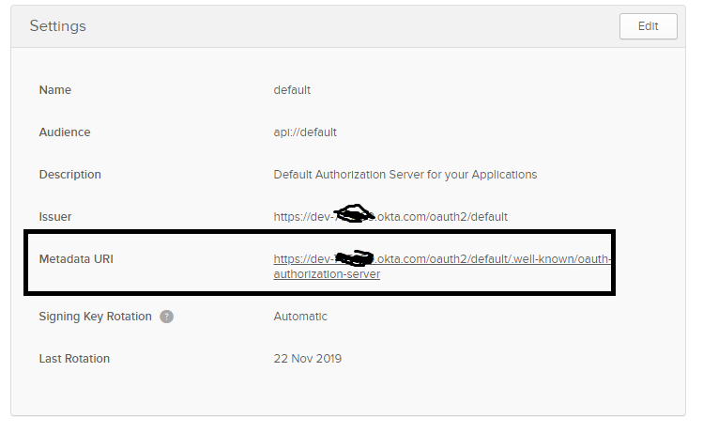Click the Signing Key Rotation label
The width and height of the screenshot is (703, 434).
pyautogui.click(x=95, y=317)
